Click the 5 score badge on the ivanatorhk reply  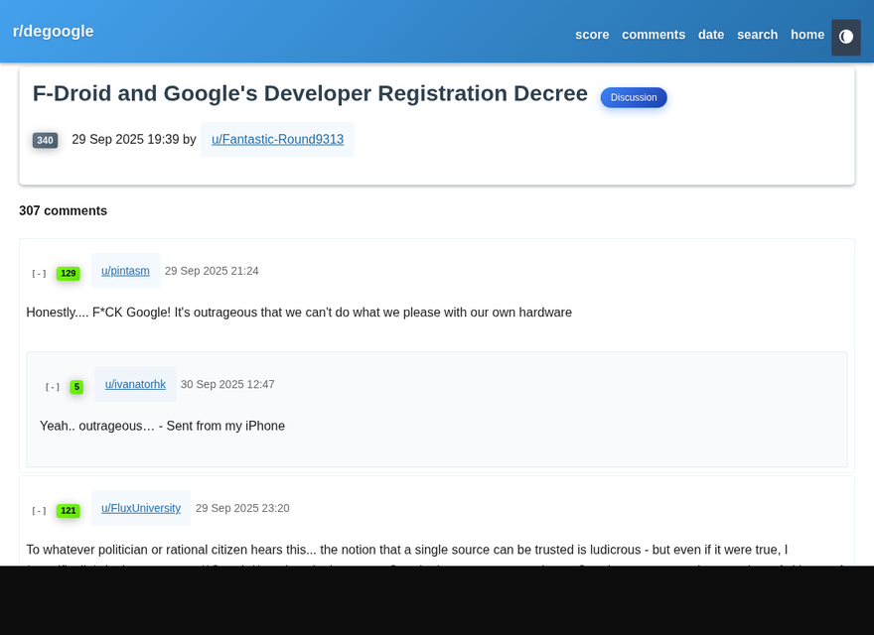coord(76,387)
